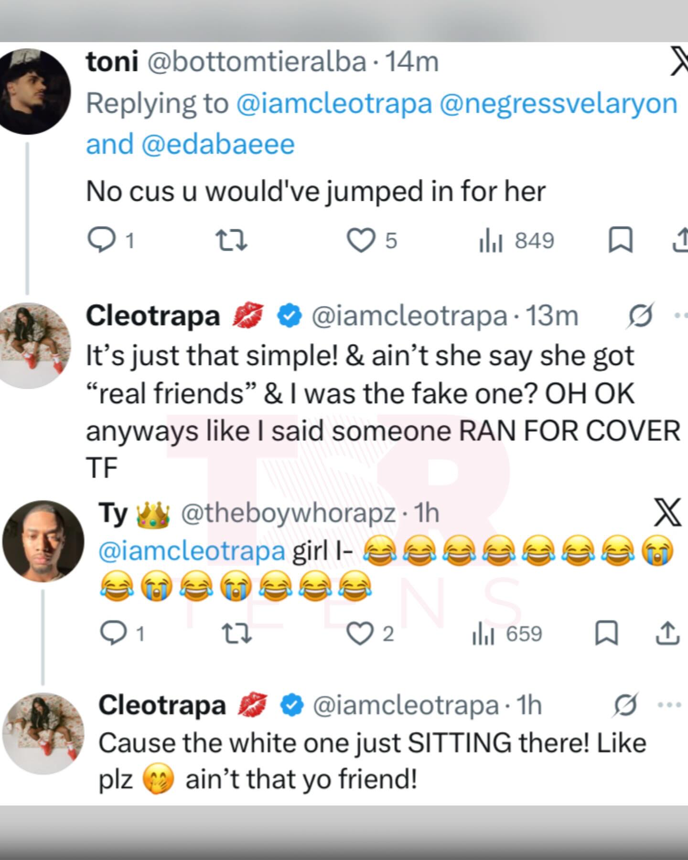Open @edabaeee profile mention link

(218, 144)
